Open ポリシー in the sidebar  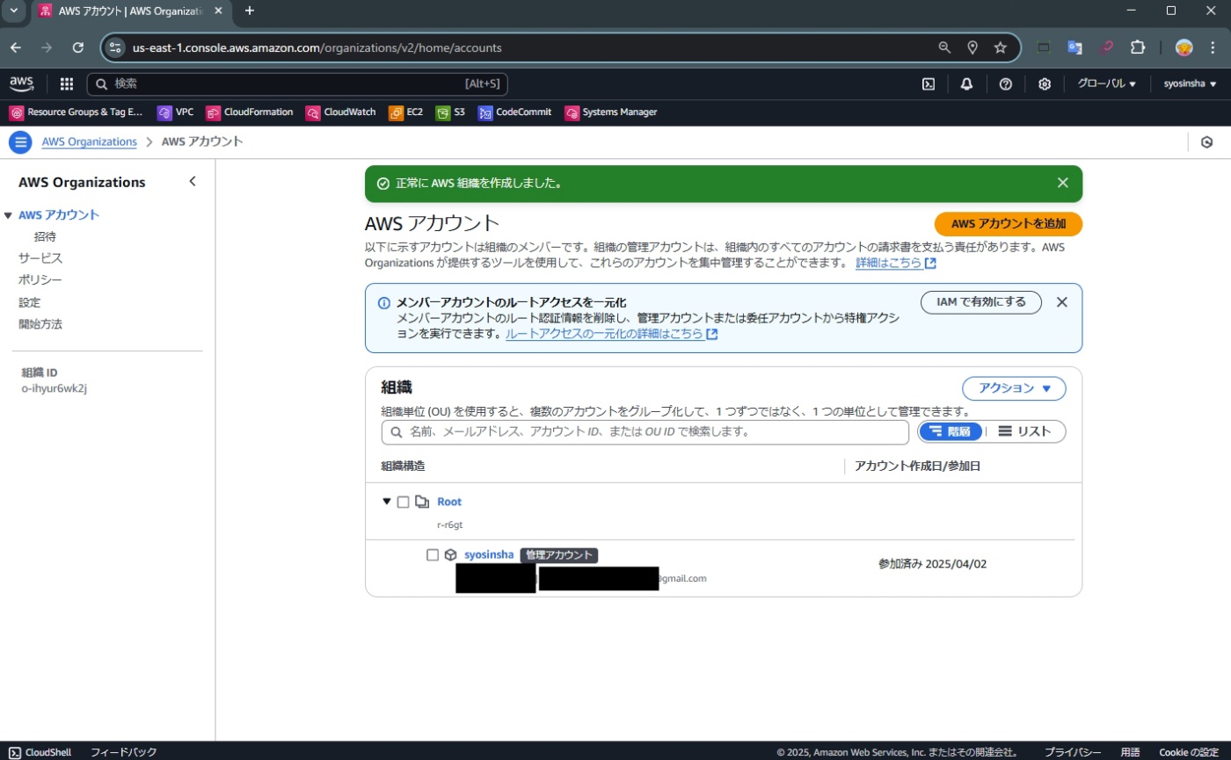[x=40, y=280]
